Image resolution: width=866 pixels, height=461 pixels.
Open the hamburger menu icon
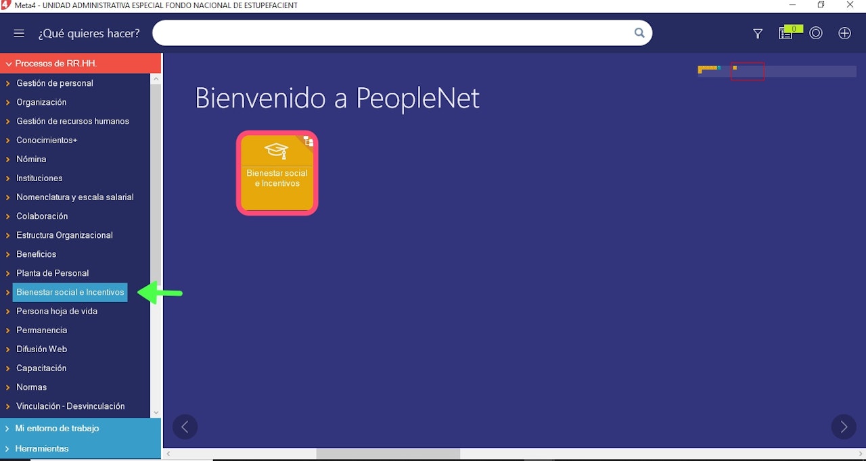coord(19,33)
